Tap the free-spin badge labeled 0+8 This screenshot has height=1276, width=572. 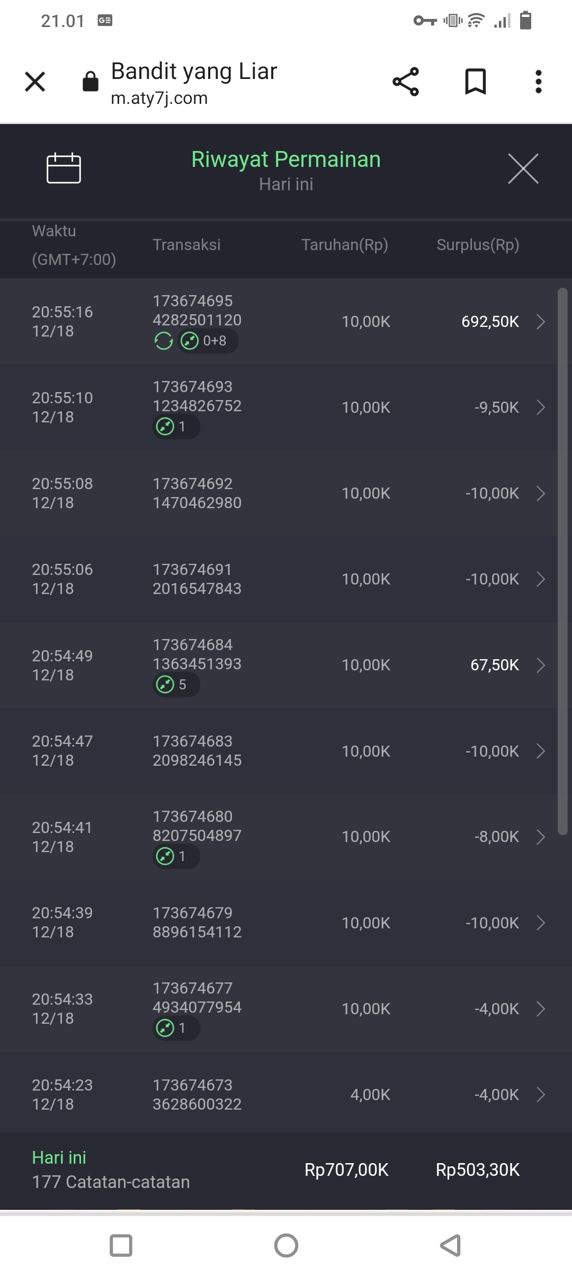point(208,341)
